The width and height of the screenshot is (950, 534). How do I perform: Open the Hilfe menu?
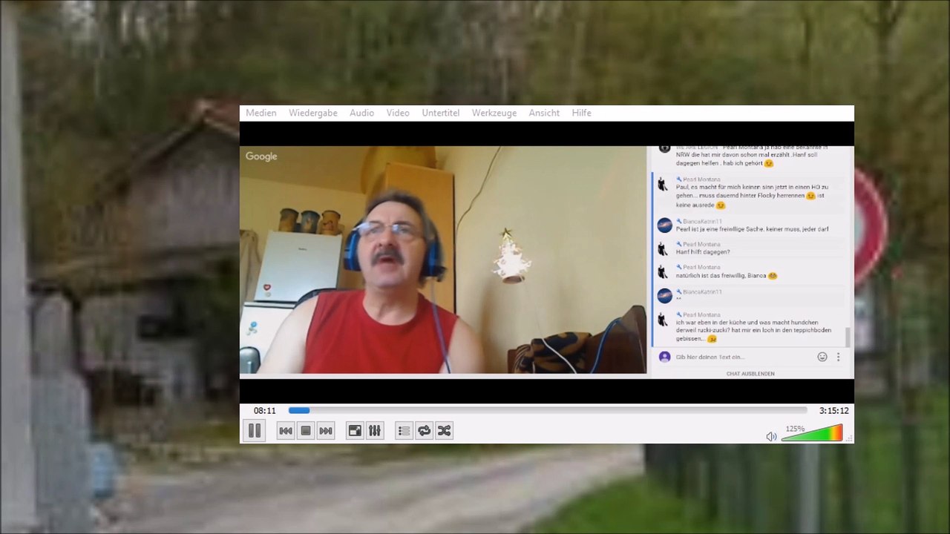pyautogui.click(x=581, y=113)
